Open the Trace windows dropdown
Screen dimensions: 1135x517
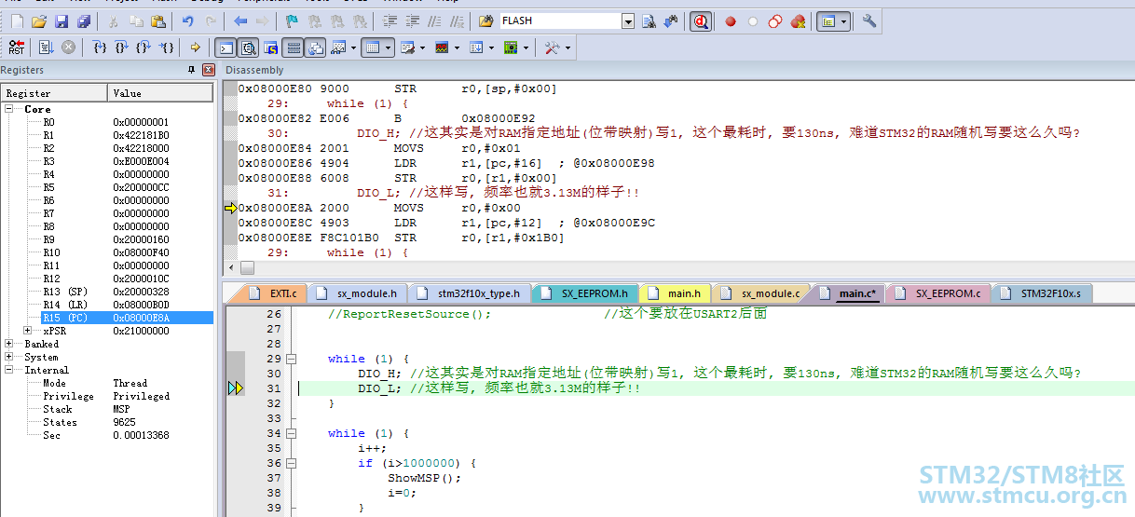[x=492, y=47]
